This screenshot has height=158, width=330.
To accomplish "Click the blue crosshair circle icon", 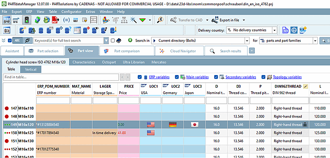I will click(x=294, y=30).
